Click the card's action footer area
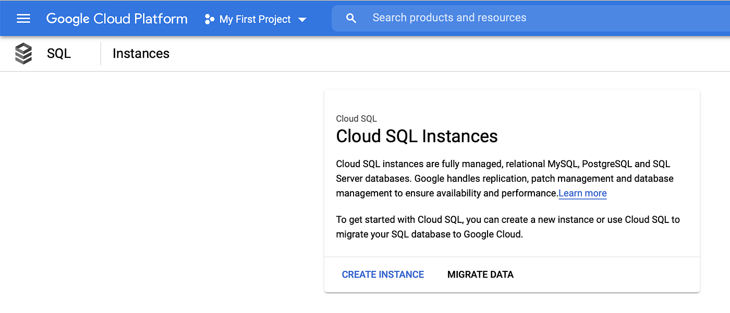730x313 pixels. click(600, 274)
